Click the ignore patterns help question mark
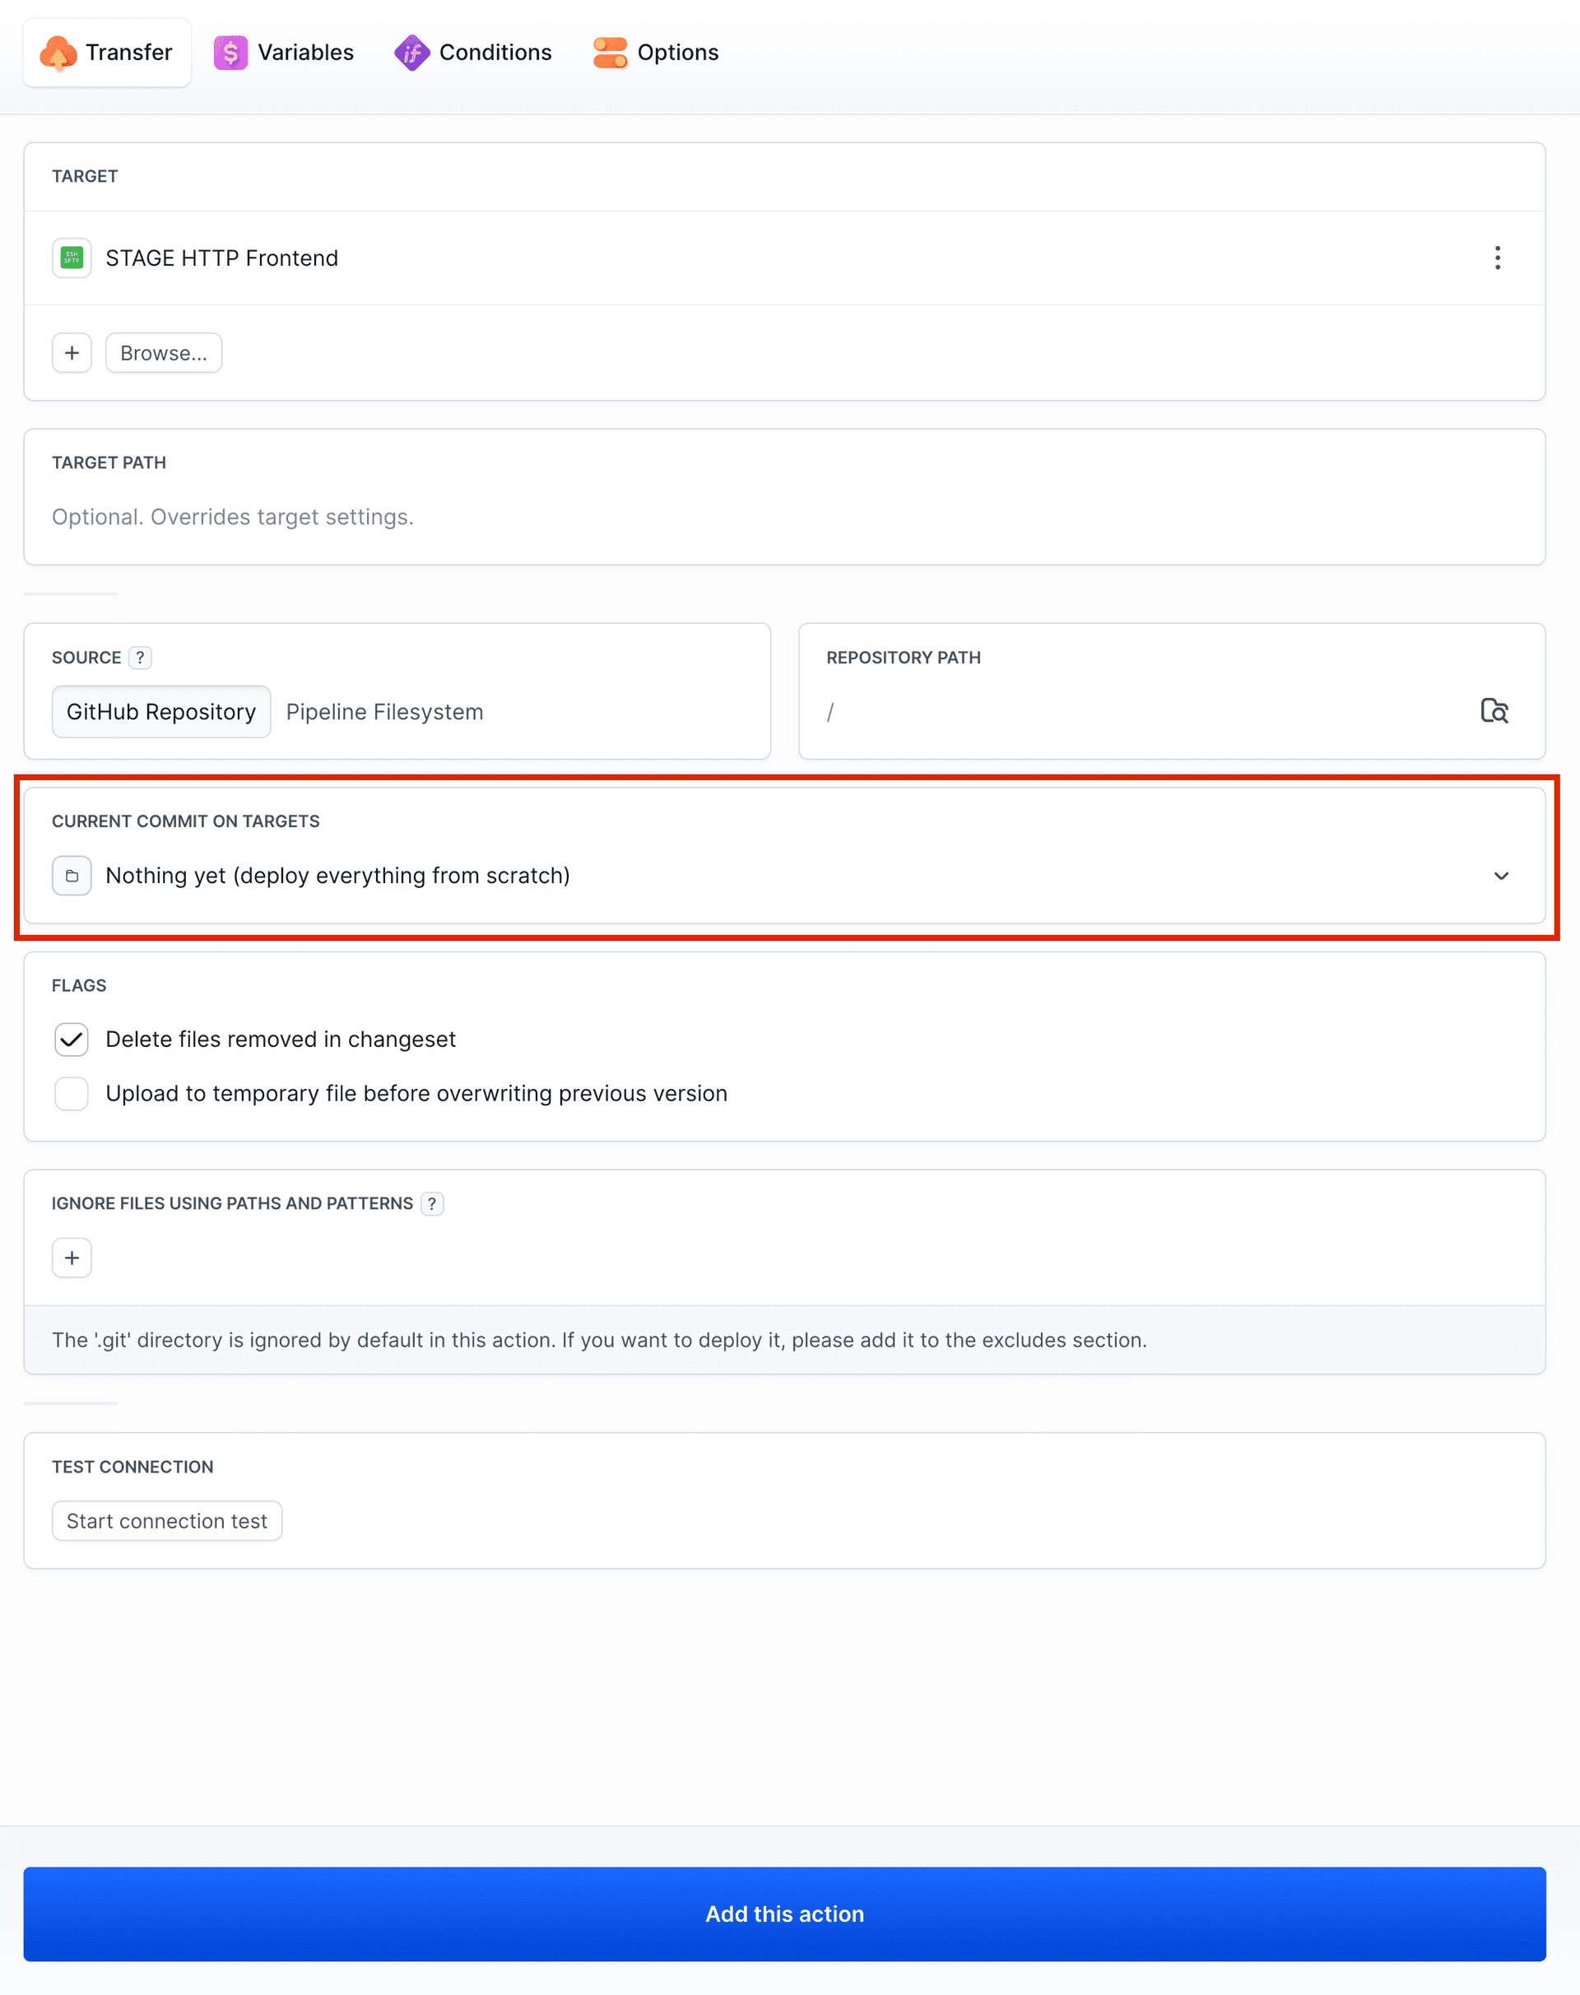 click(432, 1203)
